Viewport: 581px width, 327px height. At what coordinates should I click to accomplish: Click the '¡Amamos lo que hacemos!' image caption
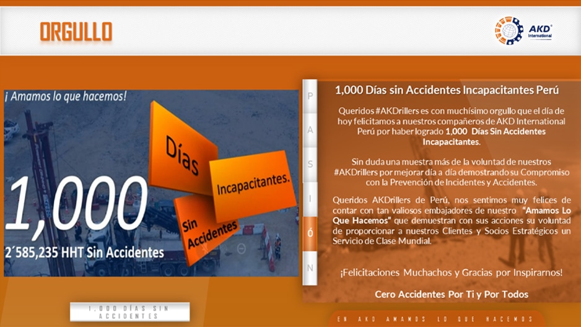point(66,97)
